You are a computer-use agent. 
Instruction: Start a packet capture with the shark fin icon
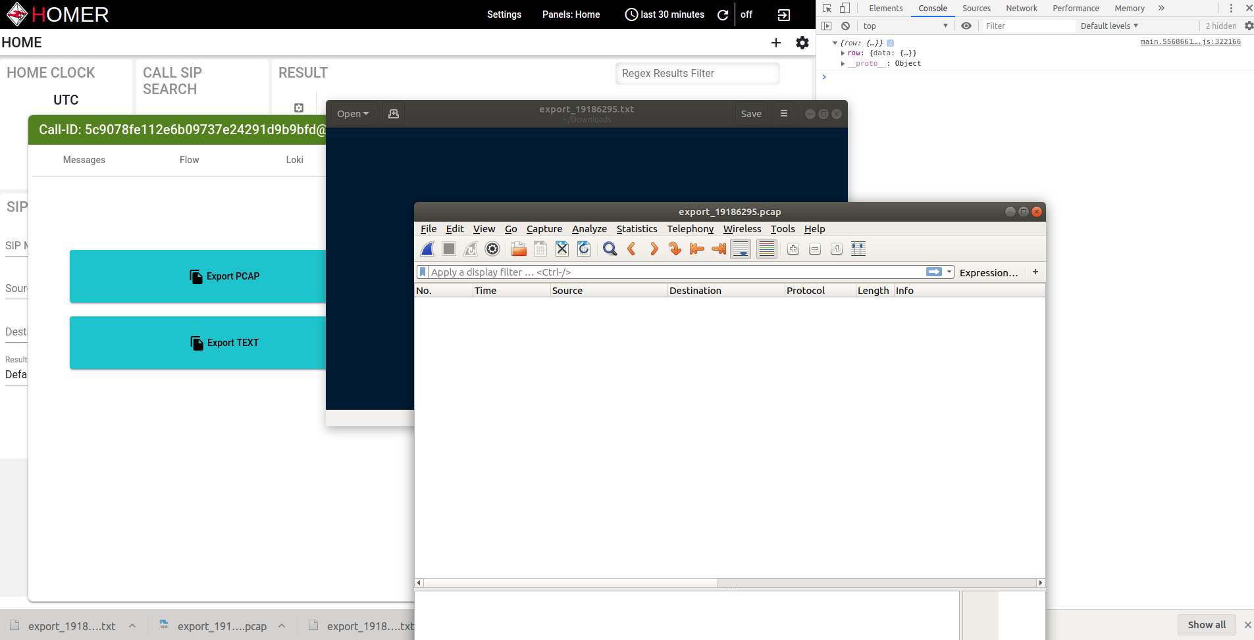427,249
